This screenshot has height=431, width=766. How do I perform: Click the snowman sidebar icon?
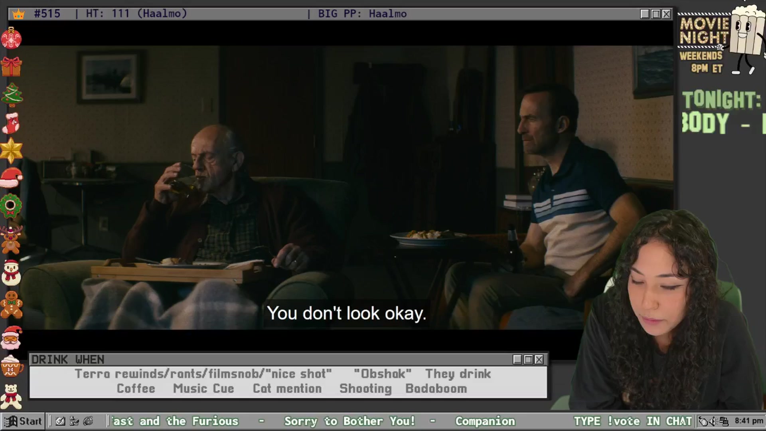pyautogui.click(x=11, y=273)
